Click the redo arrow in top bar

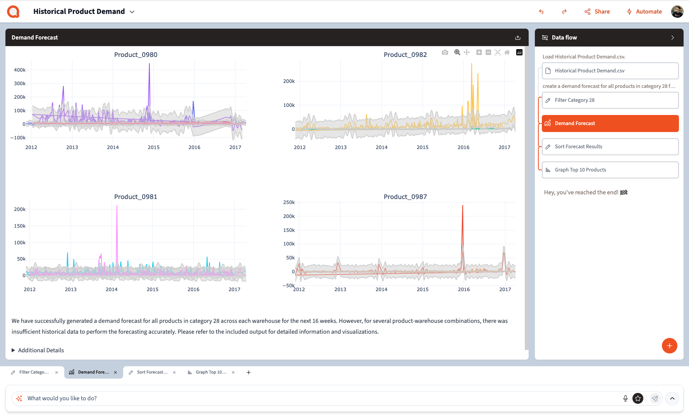pyautogui.click(x=564, y=12)
